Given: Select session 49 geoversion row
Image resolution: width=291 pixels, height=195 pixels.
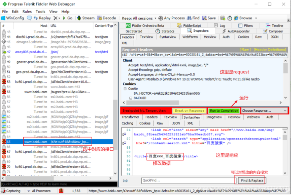Looking at the screenshot, I should [57, 62].
